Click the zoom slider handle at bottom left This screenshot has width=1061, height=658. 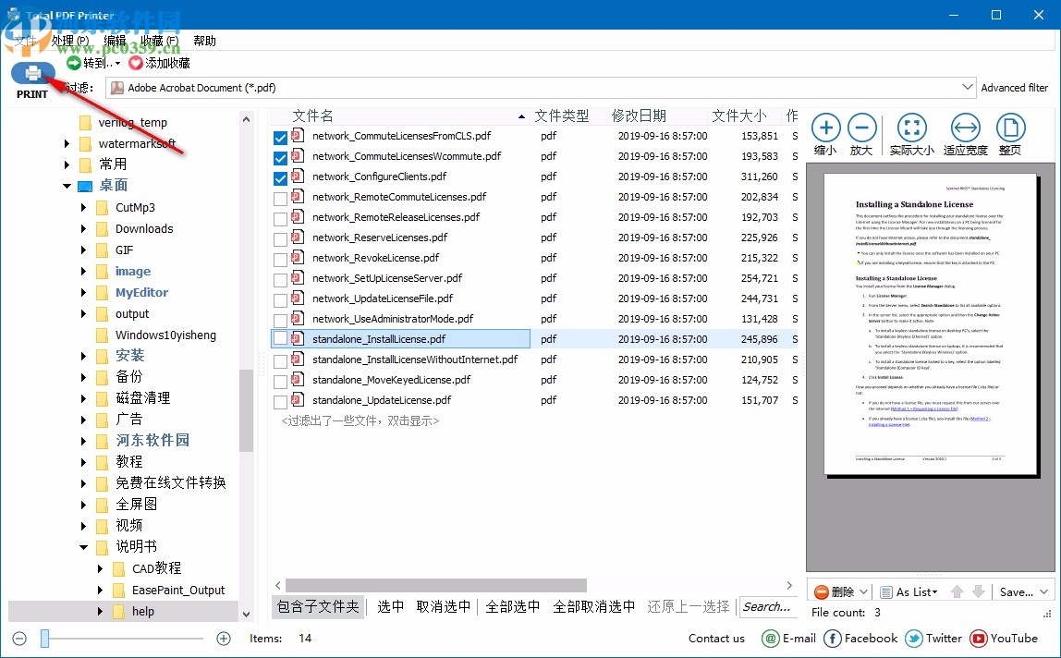(44, 639)
